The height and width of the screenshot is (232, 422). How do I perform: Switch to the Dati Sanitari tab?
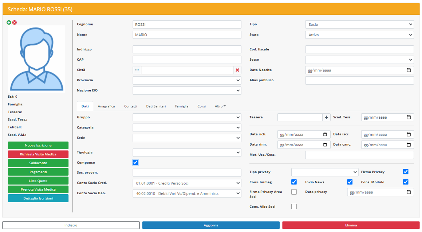click(x=156, y=106)
